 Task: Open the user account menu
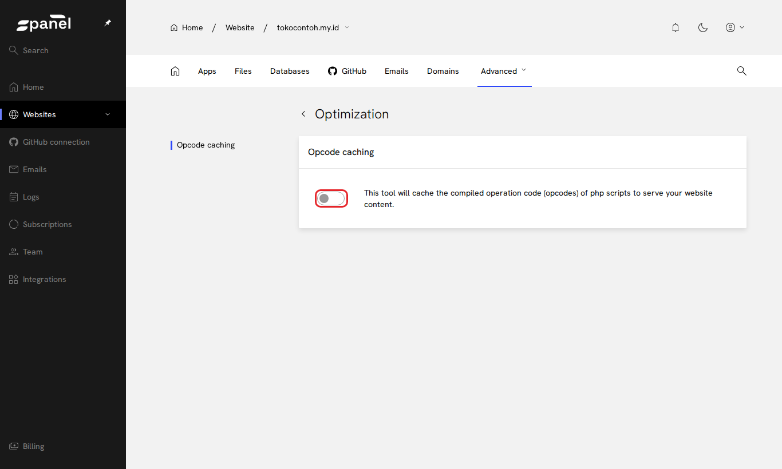point(735,27)
